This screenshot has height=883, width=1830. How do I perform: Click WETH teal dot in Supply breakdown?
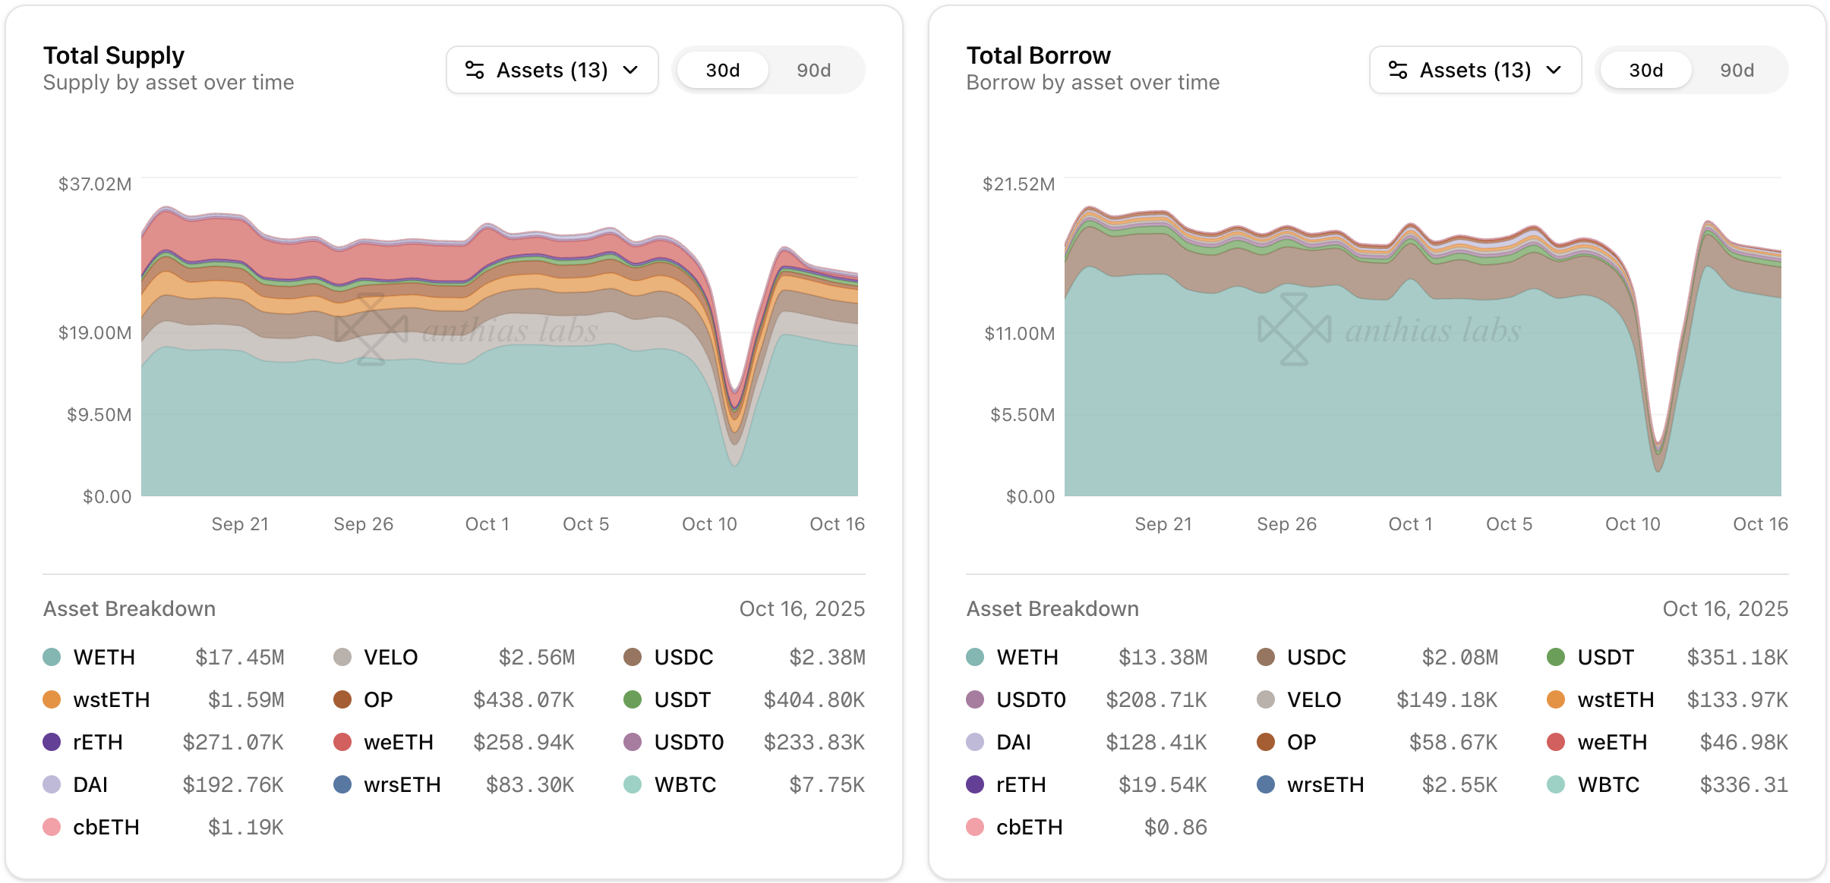tap(52, 657)
